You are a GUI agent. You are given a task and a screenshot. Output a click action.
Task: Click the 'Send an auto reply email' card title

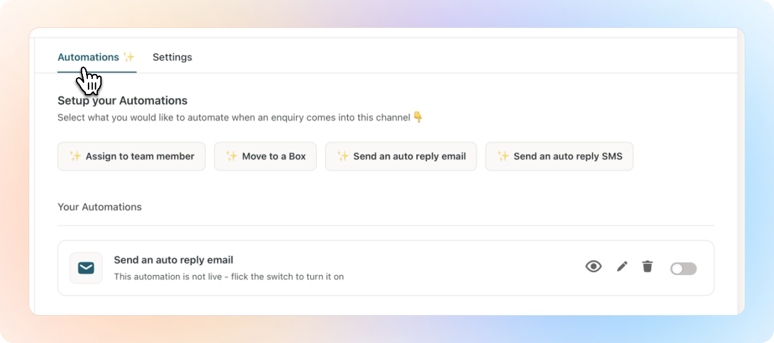(173, 260)
